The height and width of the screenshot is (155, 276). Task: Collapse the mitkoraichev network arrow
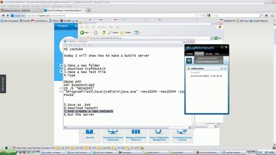point(225,69)
